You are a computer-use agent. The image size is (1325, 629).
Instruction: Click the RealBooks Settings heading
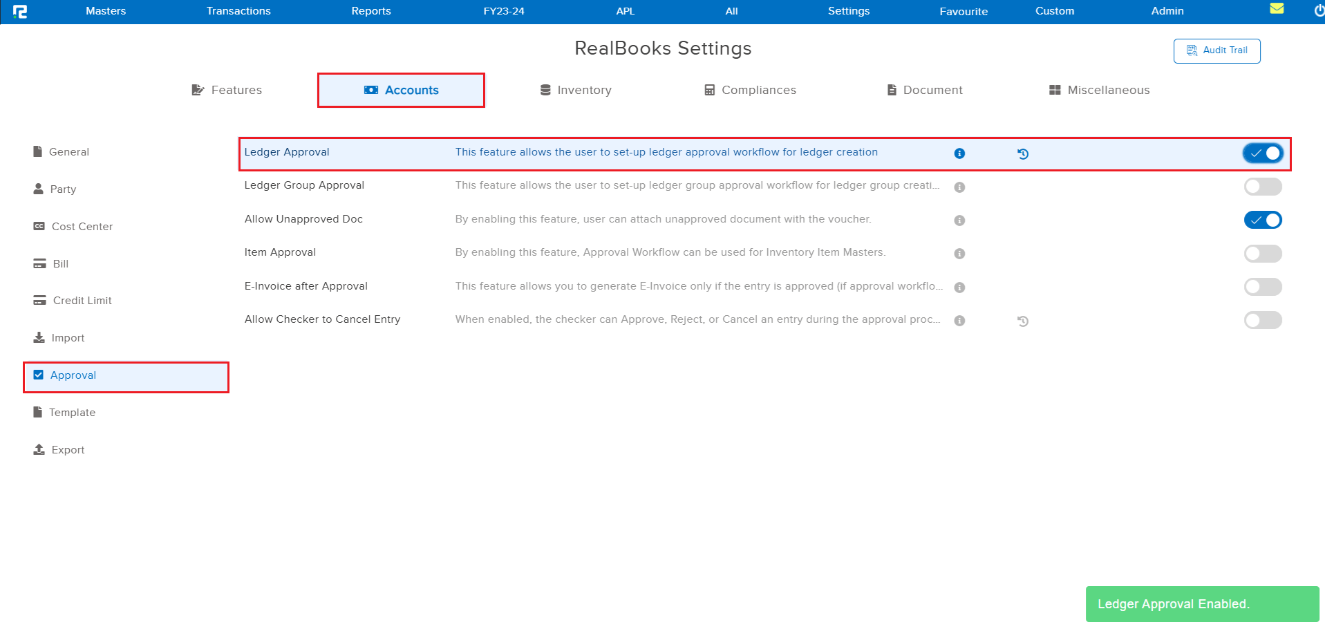tap(663, 48)
